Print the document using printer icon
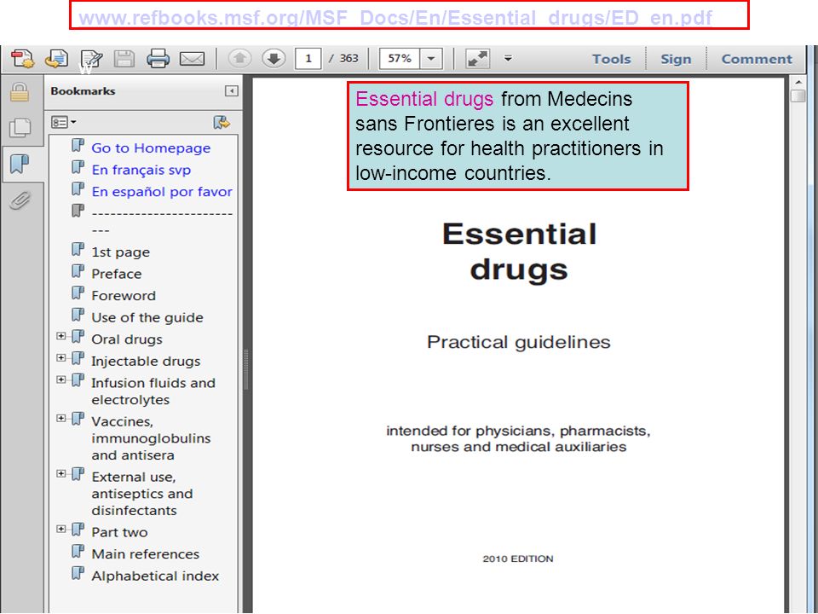818x614 pixels. (x=158, y=59)
